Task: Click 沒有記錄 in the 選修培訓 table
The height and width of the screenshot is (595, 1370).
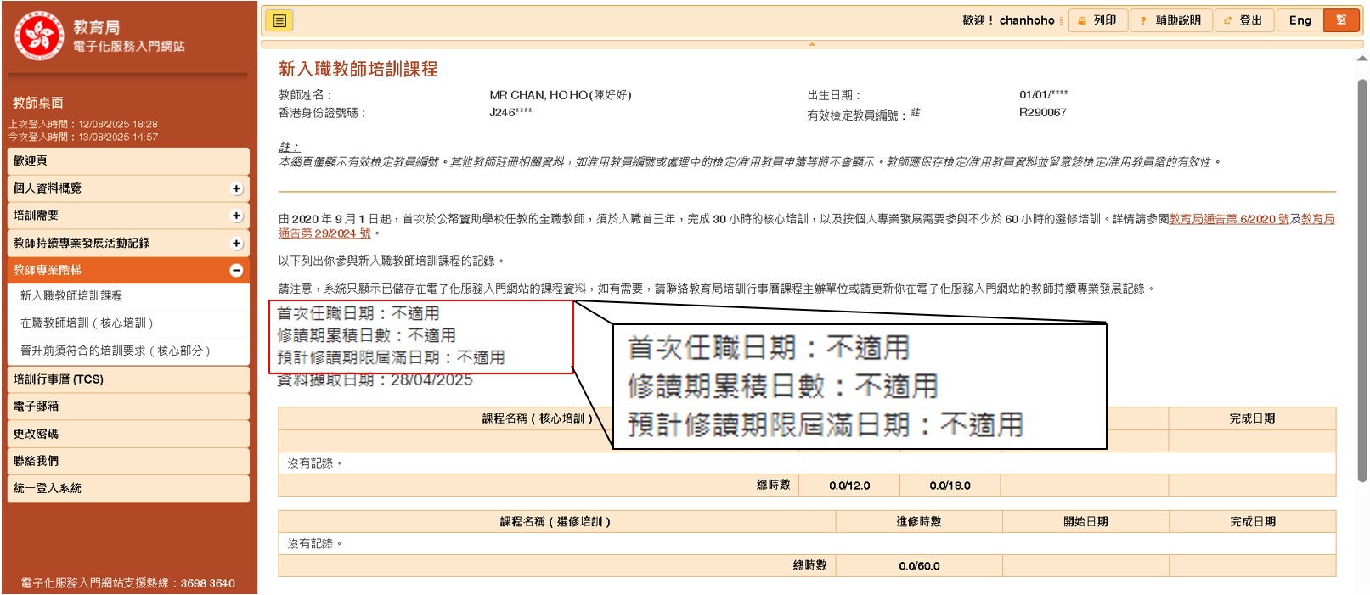Action: (x=314, y=544)
